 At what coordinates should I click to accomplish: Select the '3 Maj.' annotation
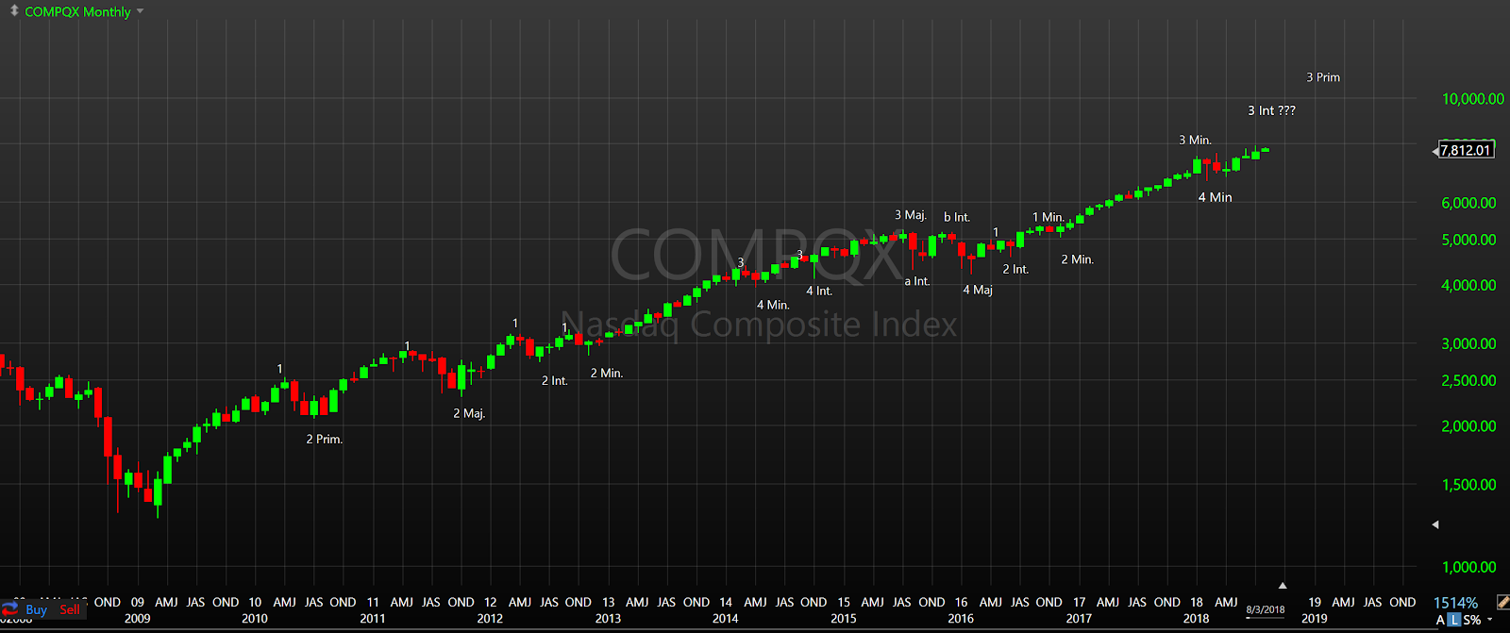(x=911, y=215)
